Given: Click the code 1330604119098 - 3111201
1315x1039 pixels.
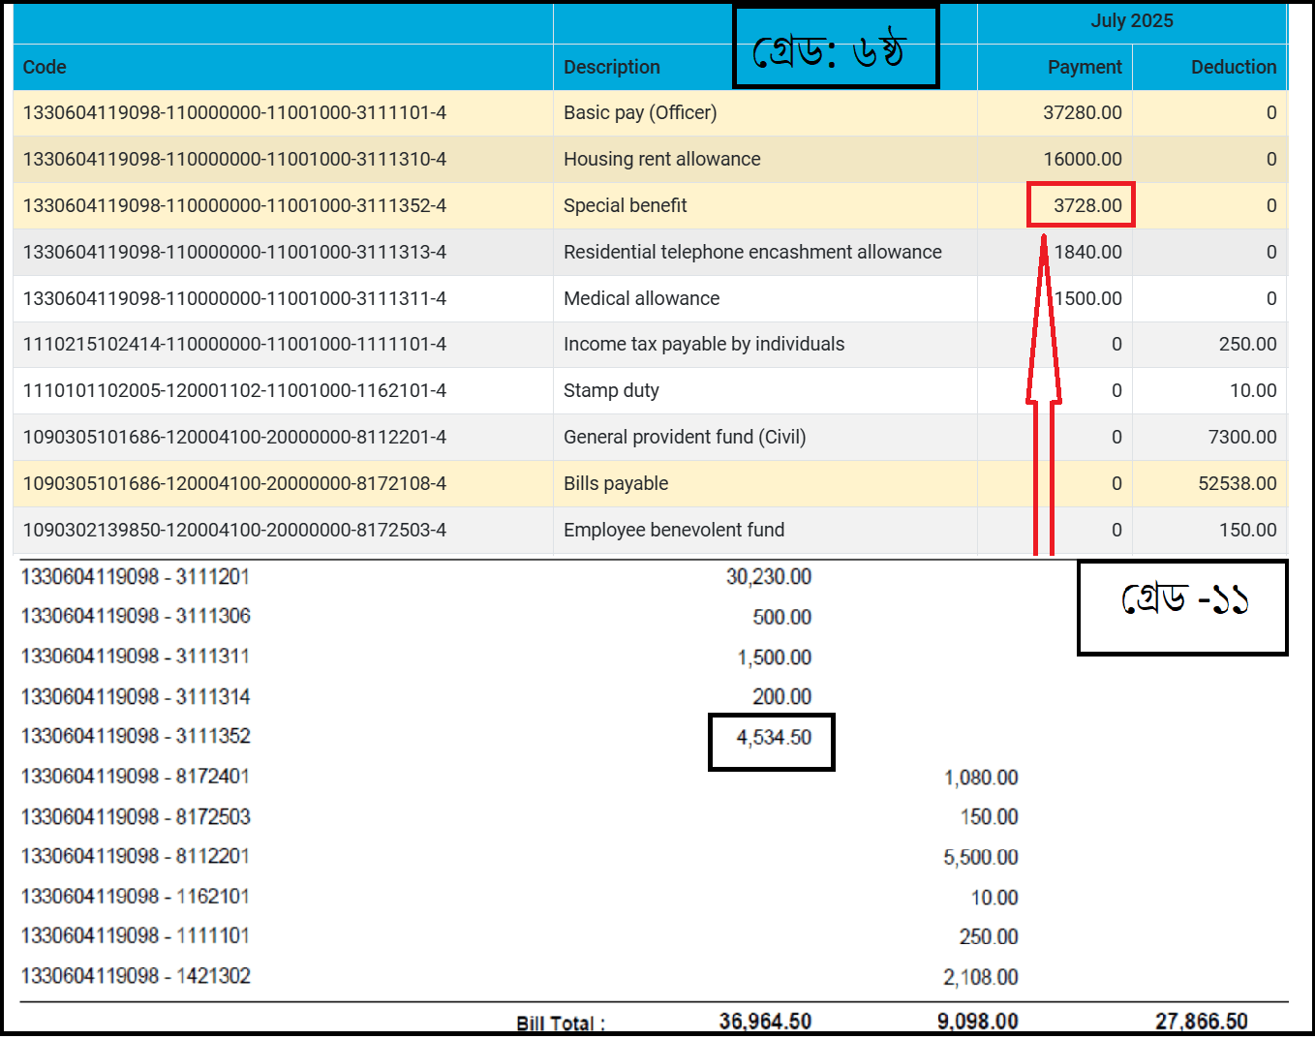Looking at the screenshot, I should [x=136, y=577].
